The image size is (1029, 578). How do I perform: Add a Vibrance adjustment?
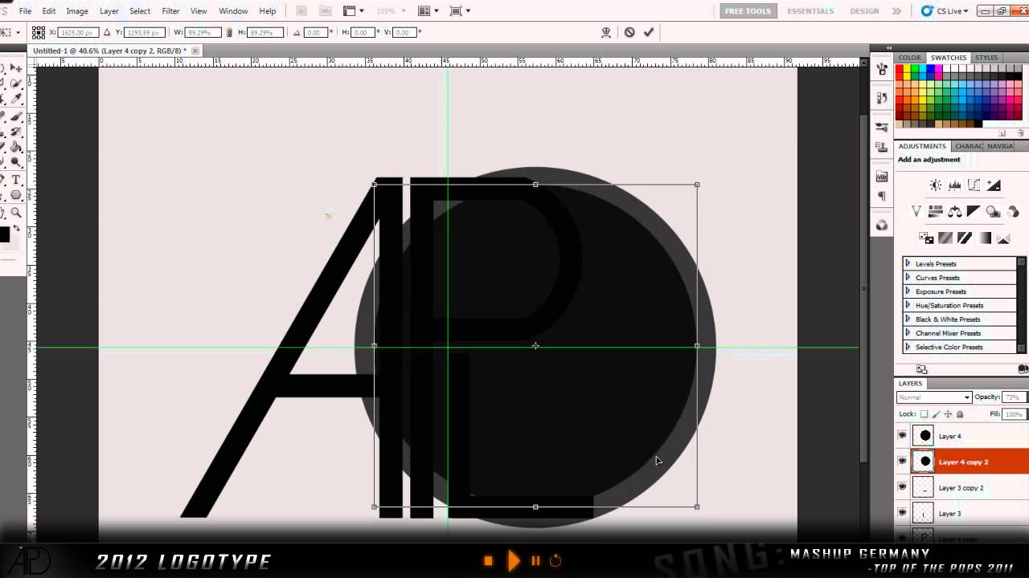click(x=916, y=212)
